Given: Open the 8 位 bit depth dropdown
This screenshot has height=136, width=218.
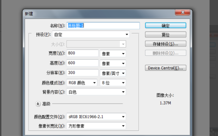Looking at the screenshot, I should coord(113,83).
